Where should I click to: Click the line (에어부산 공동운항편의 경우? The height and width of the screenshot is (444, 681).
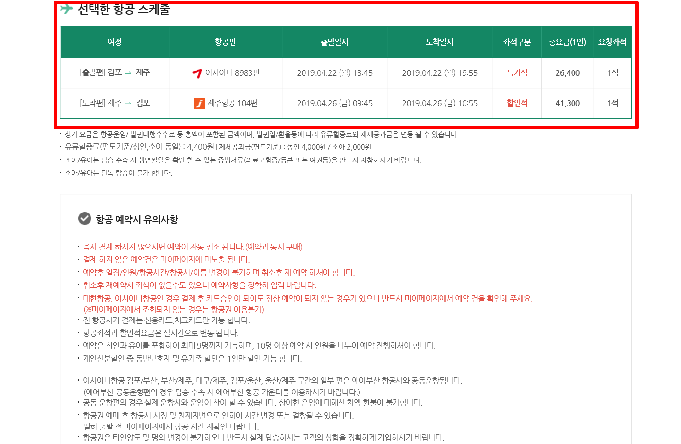coord(222,391)
